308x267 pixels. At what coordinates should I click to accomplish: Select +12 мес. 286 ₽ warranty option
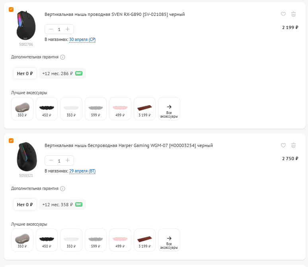[62, 74]
